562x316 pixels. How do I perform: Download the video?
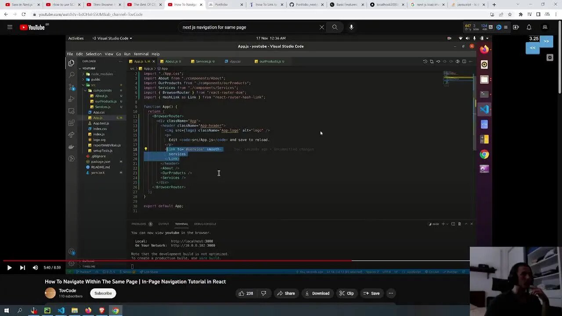point(317,293)
